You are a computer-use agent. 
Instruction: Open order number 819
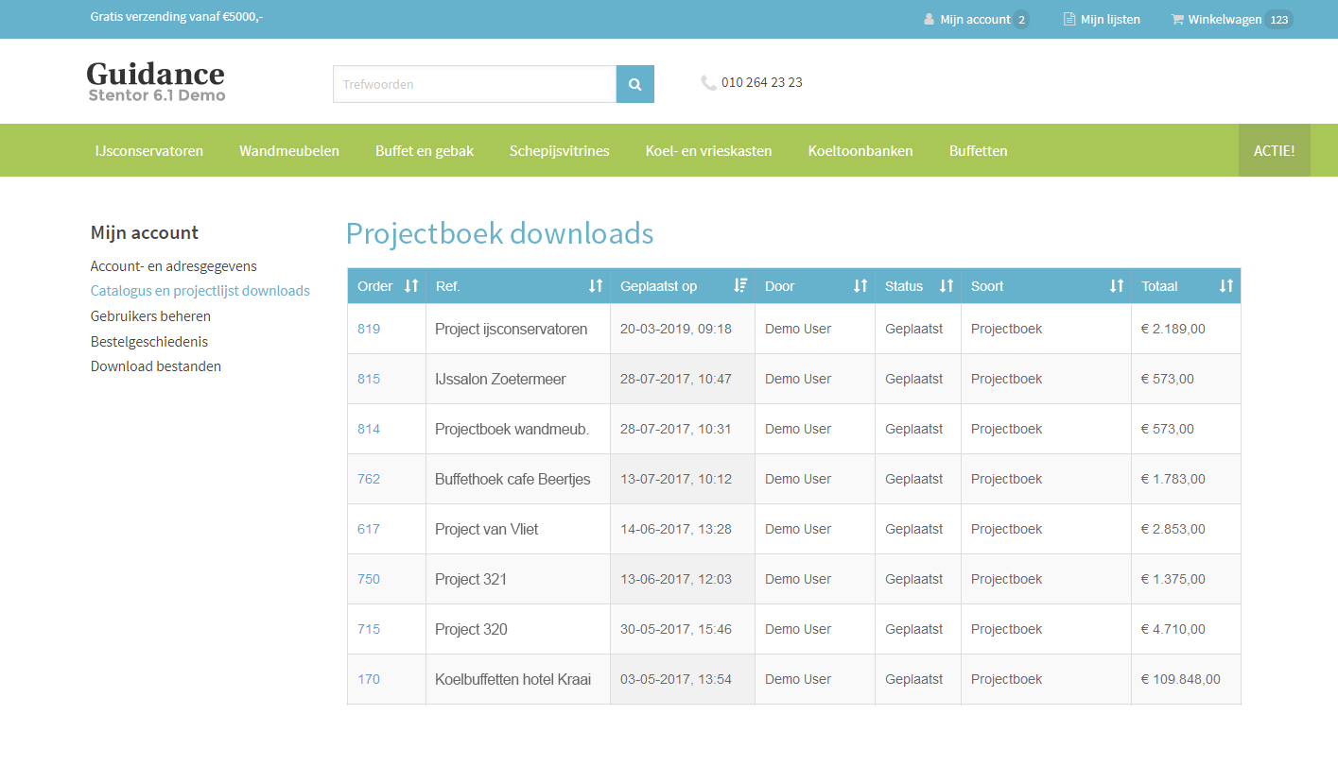369,329
